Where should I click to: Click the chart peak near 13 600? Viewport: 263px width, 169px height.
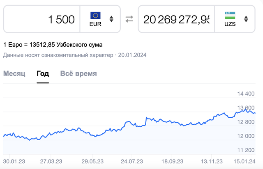tap(246, 109)
